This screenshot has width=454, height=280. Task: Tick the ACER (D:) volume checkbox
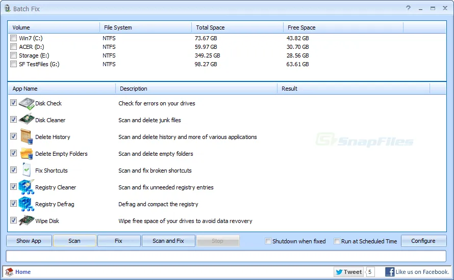click(x=13, y=46)
